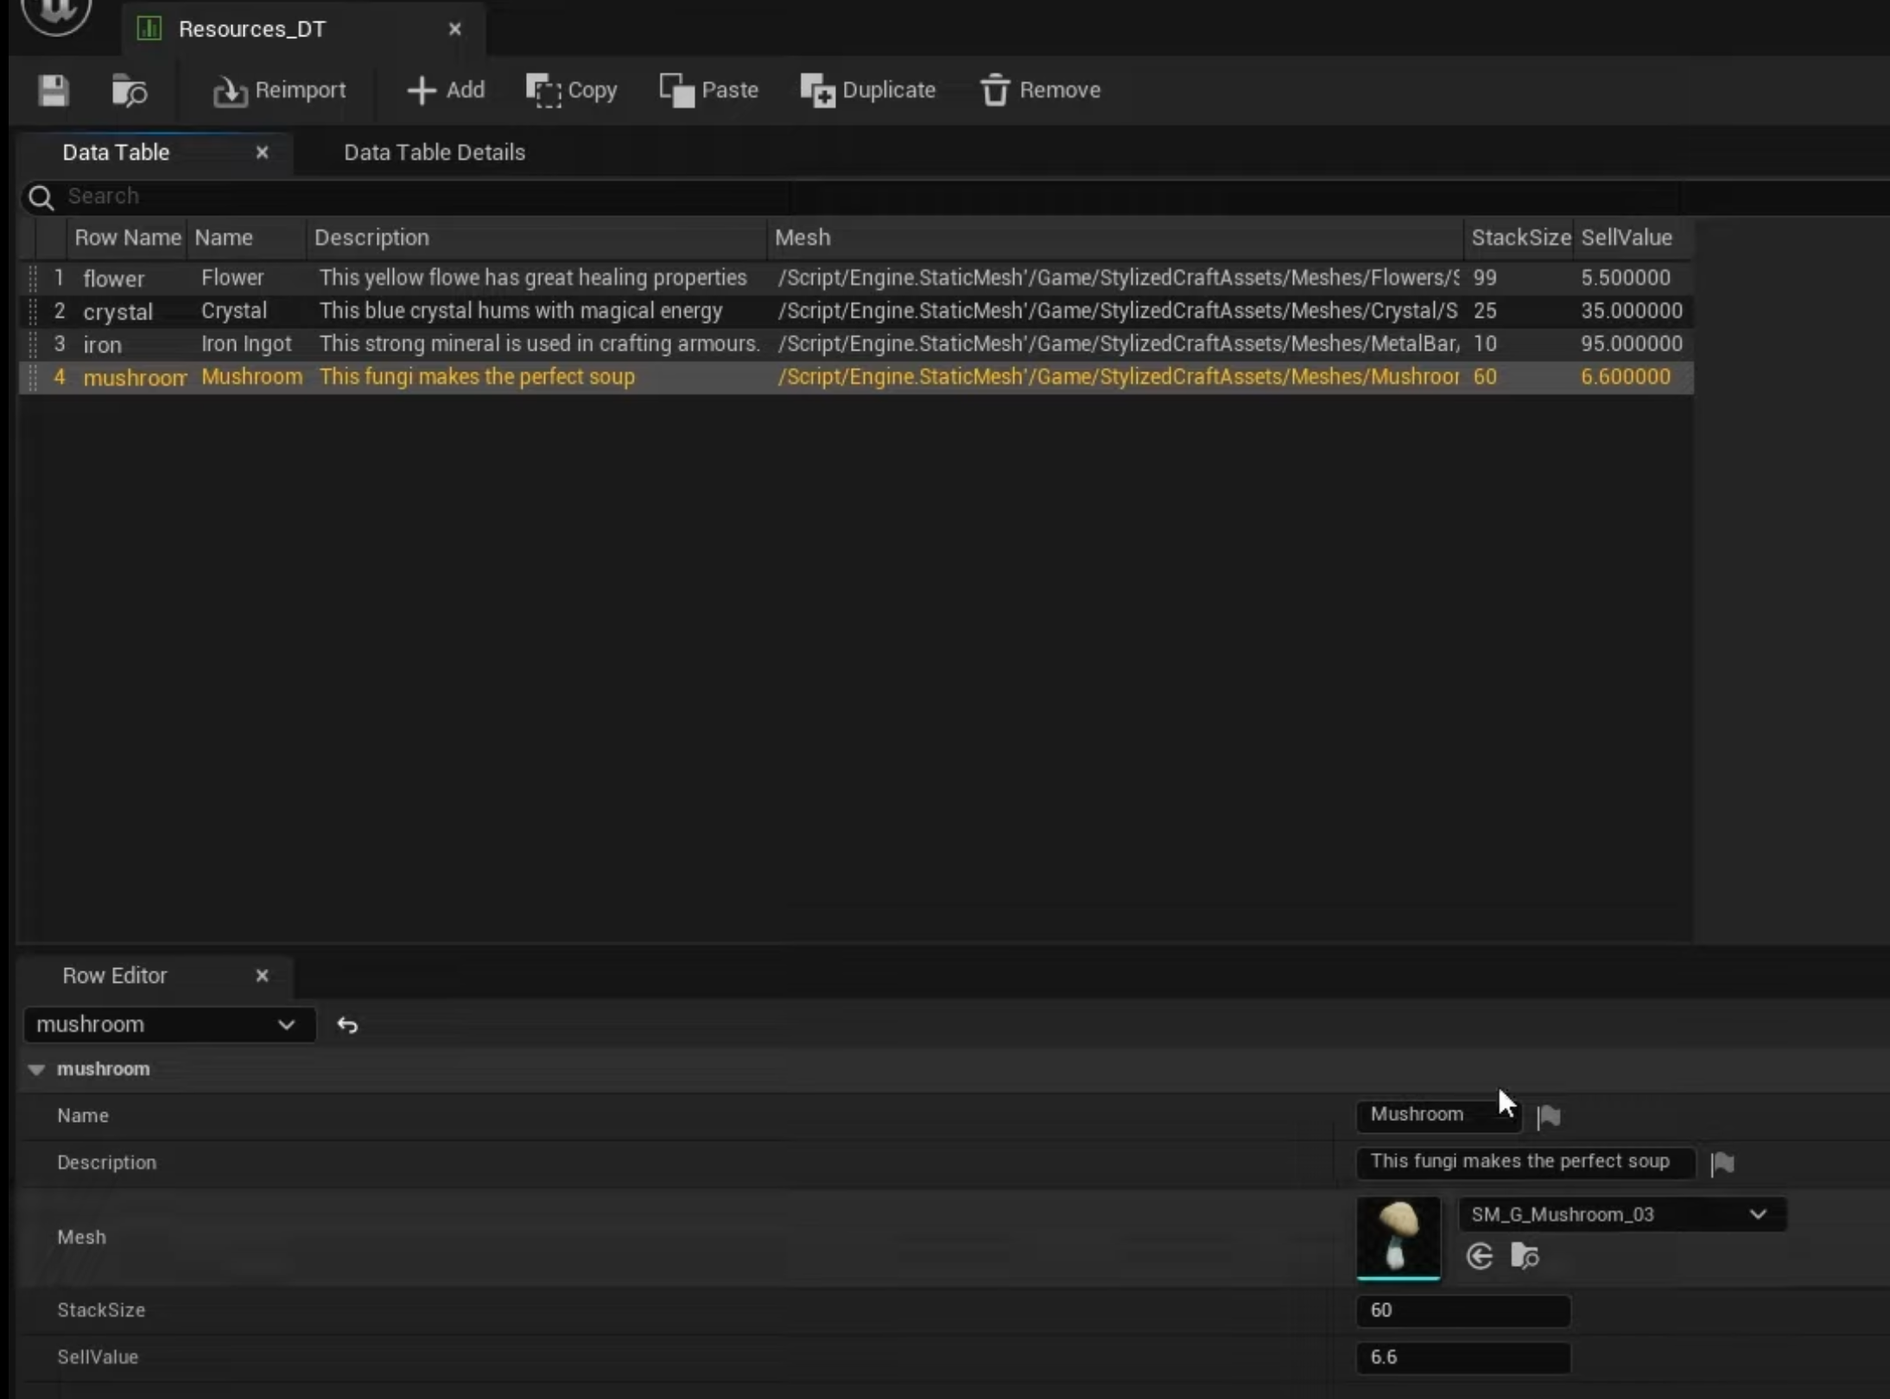Screen dimensions: 1890x1399
Task: Duplicate the selected row
Action: tap(867, 90)
